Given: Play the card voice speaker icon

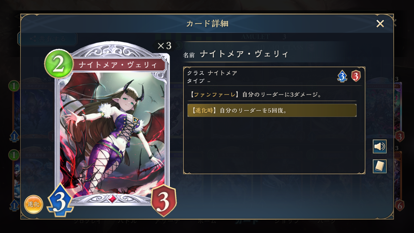Looking at the screenshot, I should click(379, 147).
